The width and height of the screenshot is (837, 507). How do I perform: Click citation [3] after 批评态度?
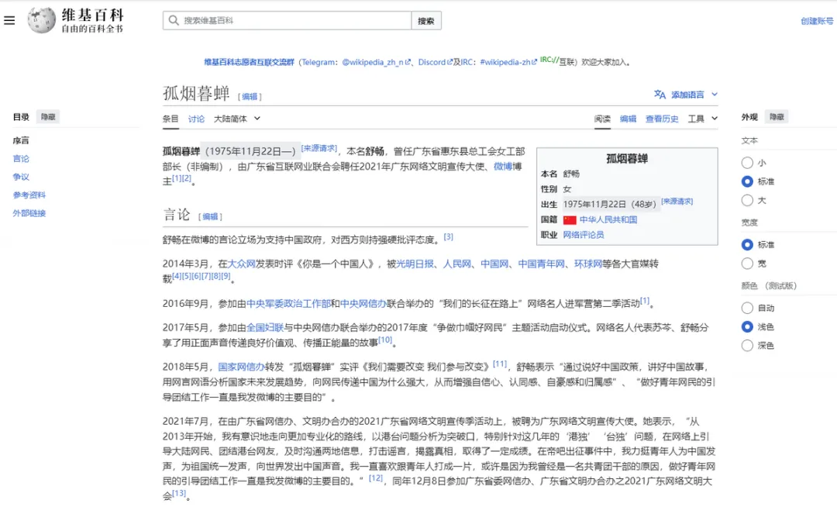point(449,236)
